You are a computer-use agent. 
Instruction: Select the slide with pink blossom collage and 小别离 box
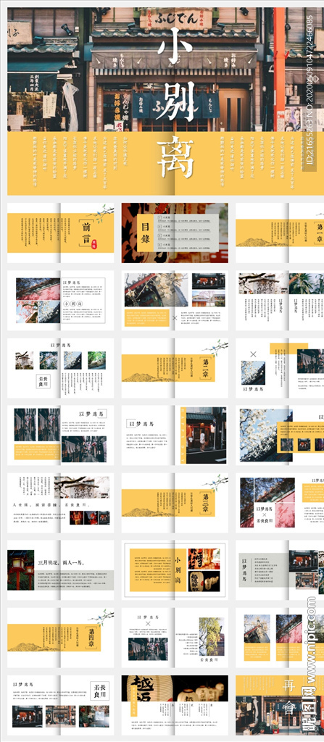(61, 301)
